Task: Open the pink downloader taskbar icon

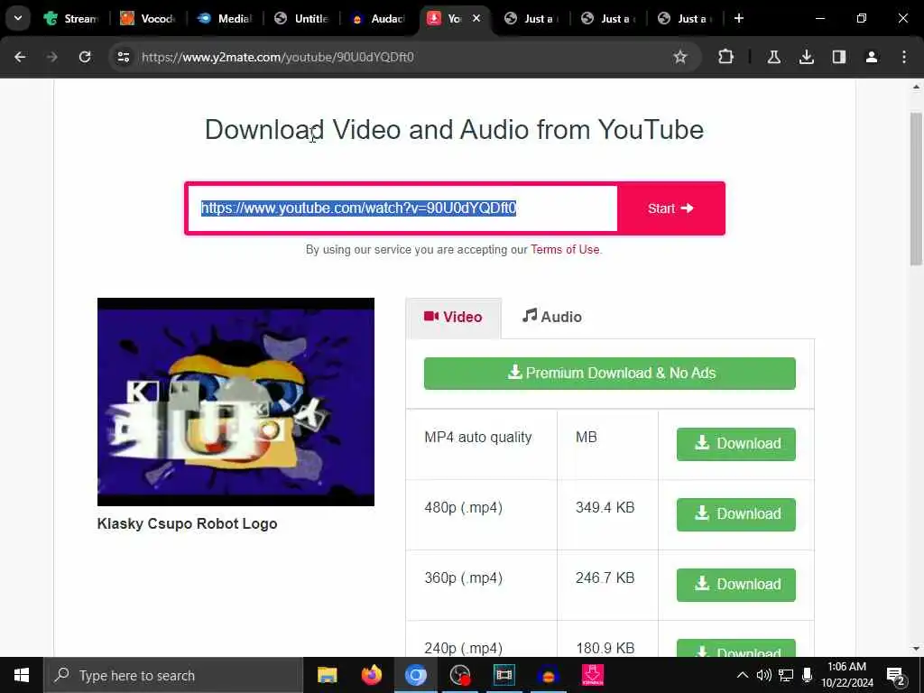Action: (x=592, y=675)
